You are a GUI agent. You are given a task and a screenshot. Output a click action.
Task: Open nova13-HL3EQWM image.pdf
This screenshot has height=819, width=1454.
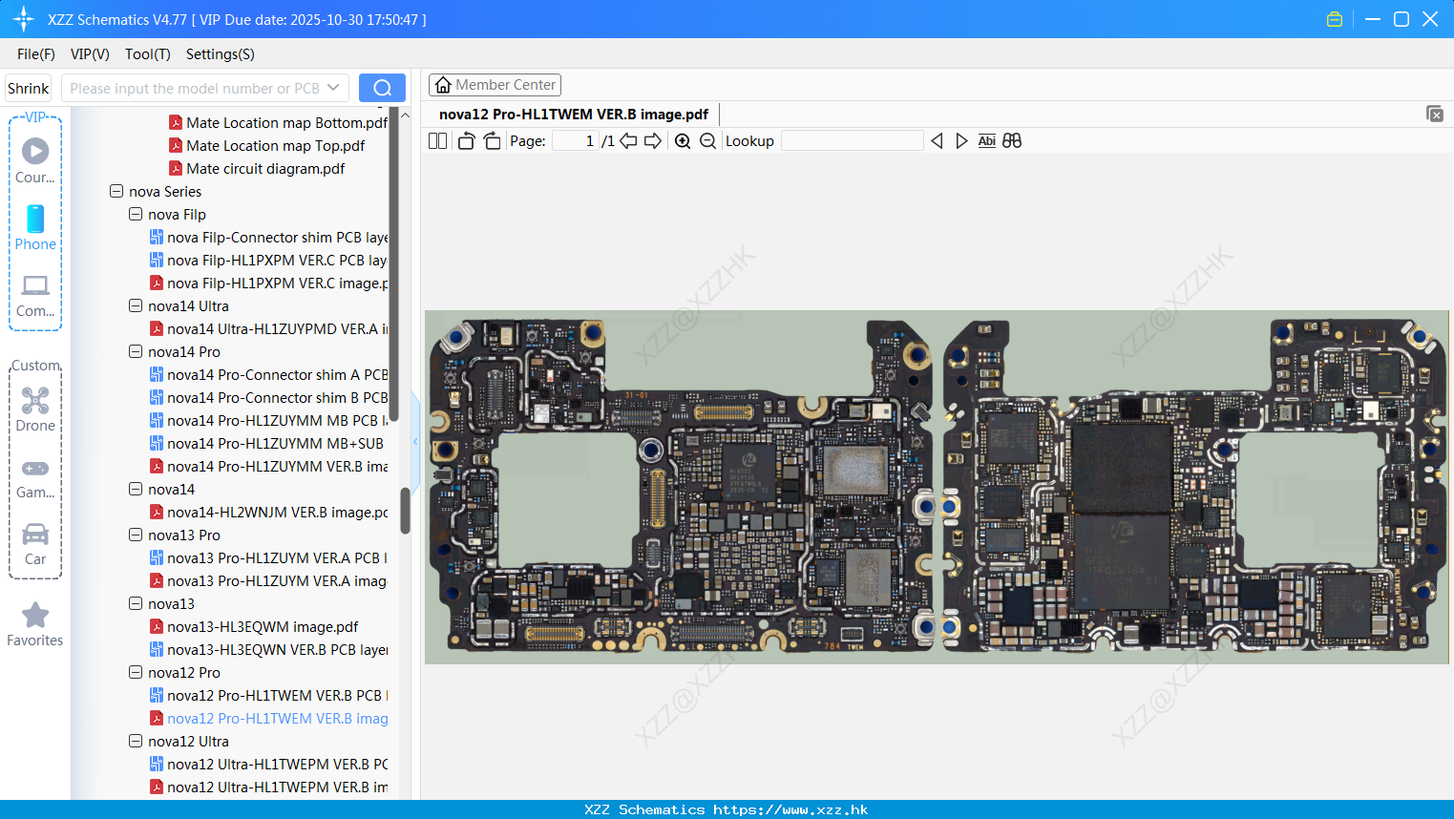tap(254, 626)
